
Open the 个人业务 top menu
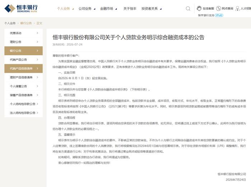(63, 9)
